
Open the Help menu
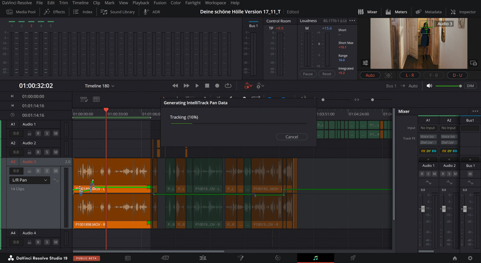click(x=235, y=3)
